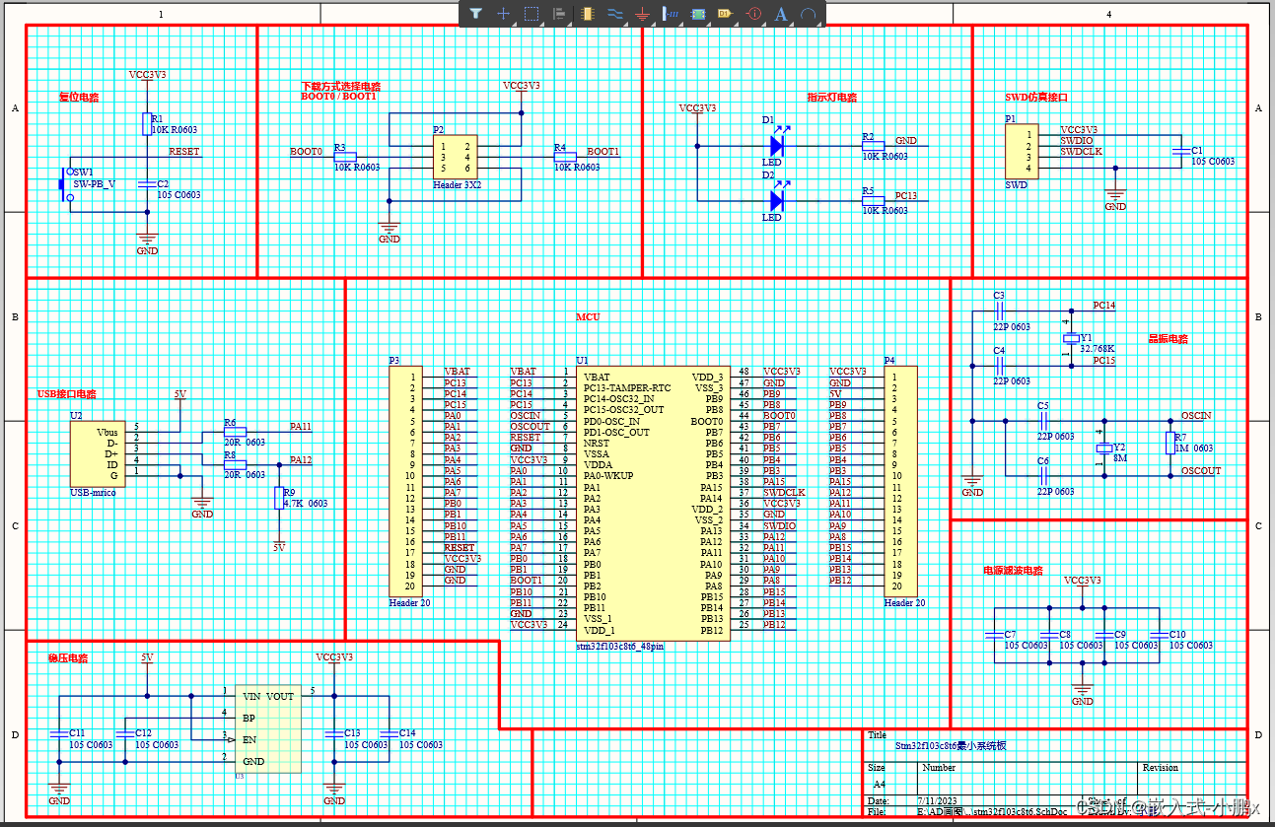Select the U1 stm32f103c8t6 chip body
The width and height of the screenshot is (1275, 827).
[x=653, y=504]
